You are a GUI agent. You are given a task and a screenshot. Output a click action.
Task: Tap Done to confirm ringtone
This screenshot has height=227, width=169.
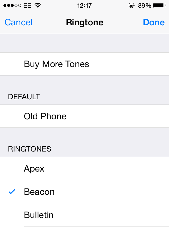tap(154, 22)
